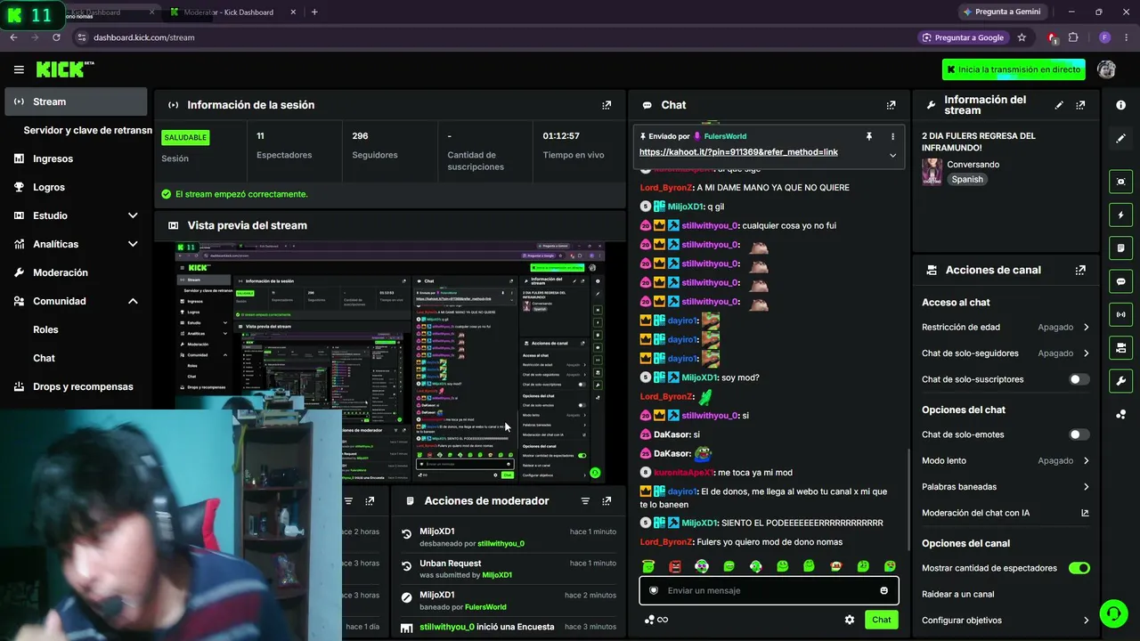Viewport: 1140px width, 641px height.
Task: Open Chat de solo-seguidores options
Action: tap(1006, 353)
